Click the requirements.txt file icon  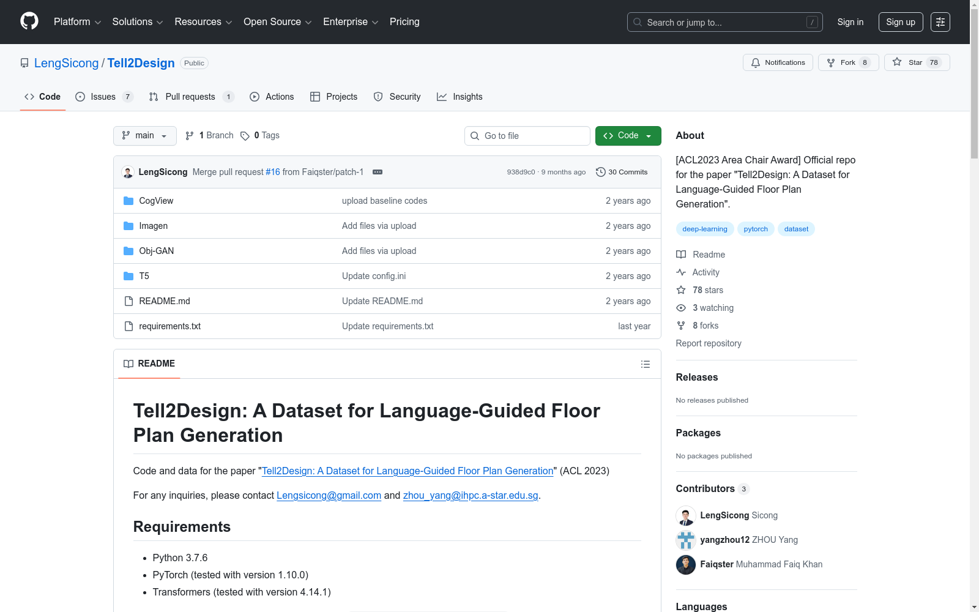click(x=128, y=326)
